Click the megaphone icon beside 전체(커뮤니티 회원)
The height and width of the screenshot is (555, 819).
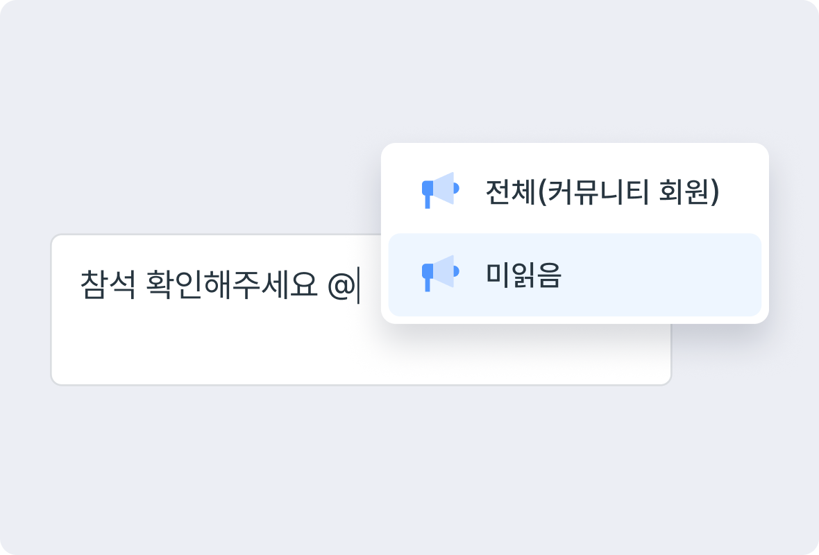(440, 190)
